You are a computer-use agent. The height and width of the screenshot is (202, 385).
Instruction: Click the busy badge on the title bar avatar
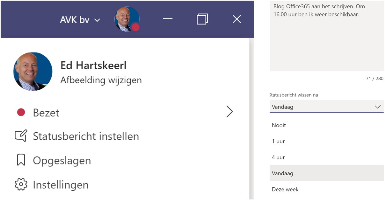136,27
